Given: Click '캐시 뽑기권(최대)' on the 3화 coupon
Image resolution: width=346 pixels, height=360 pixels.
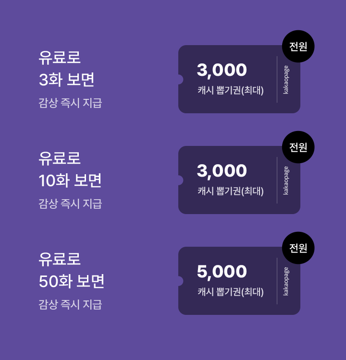Looking at the screenshot, I should coord(231,90).
